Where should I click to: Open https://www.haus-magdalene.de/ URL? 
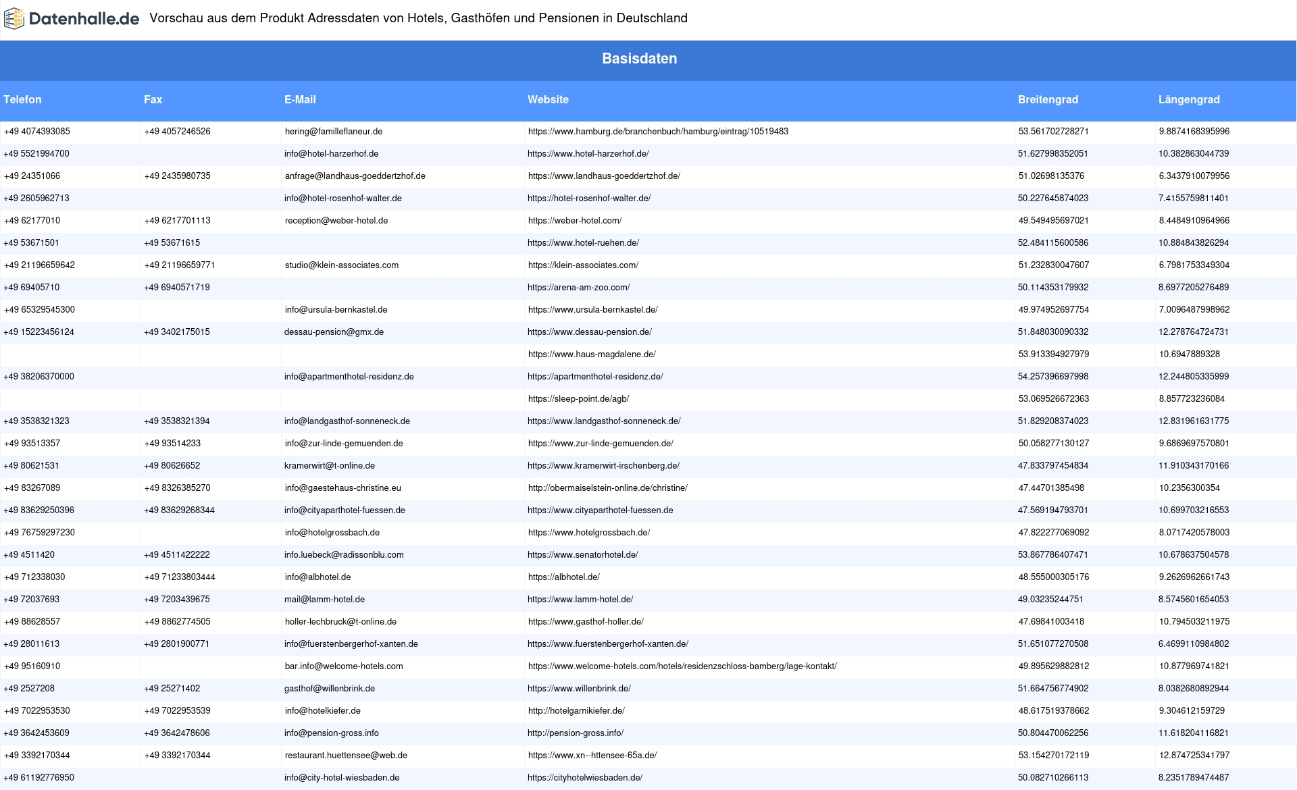[x=592, y=354]
